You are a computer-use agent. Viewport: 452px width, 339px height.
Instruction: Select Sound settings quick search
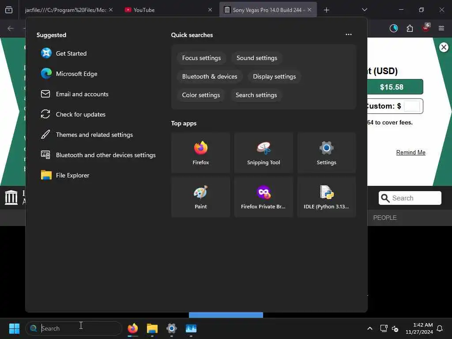256,58
